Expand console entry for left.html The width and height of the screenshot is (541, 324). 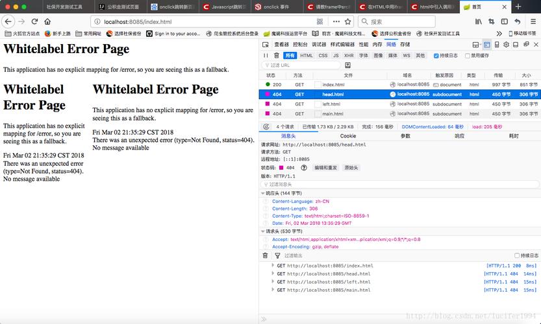pyautogui.click(x=273, y=282)
